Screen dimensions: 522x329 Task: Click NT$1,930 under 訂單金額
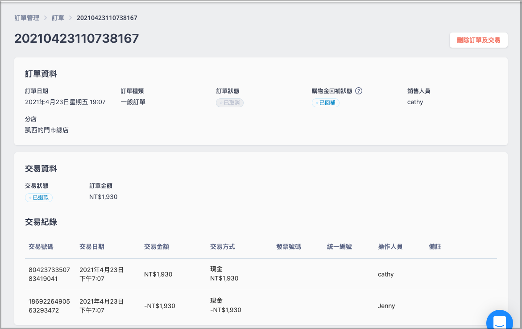click(103, 197)
